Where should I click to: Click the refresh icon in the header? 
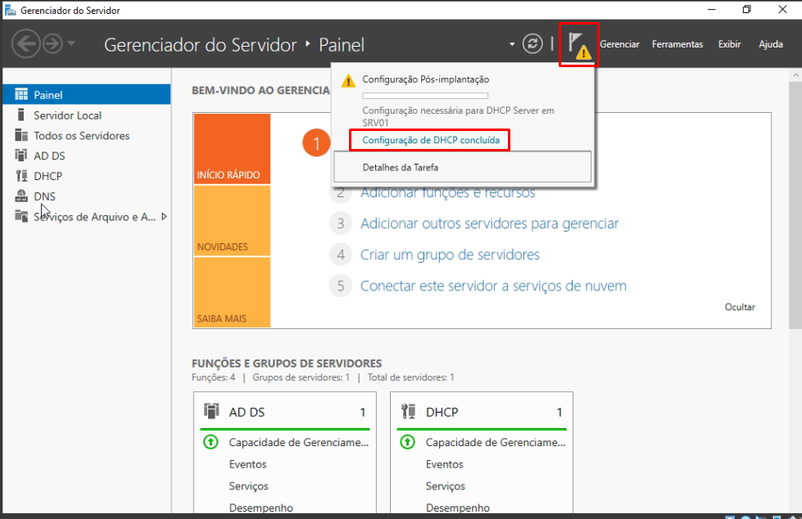coord(532,44)
